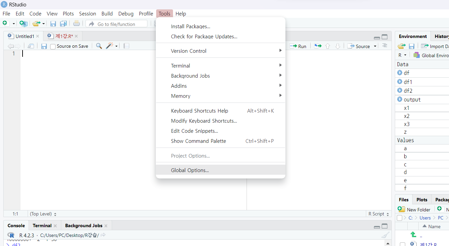Viewport: 449px width, 246px height.
Task: Select Edit Code Snippets
Action: click(x=220, y=131)
